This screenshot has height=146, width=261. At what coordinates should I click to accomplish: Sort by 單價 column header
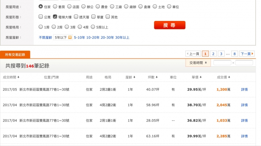[197, 77]
